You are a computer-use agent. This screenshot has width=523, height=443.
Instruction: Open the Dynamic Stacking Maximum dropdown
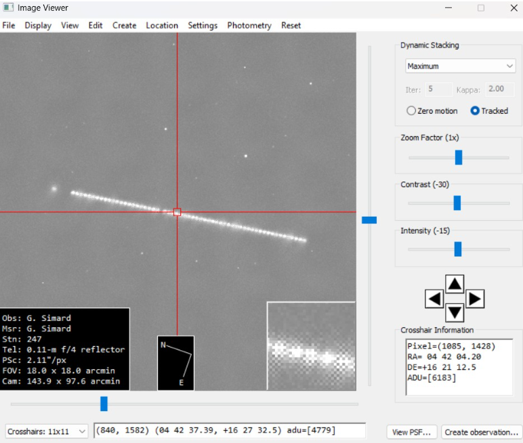(460, 66)
